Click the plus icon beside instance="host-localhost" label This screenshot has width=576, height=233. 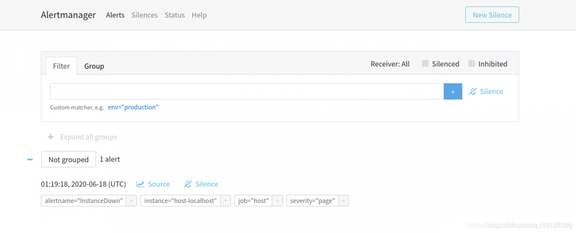pos(226,201)
